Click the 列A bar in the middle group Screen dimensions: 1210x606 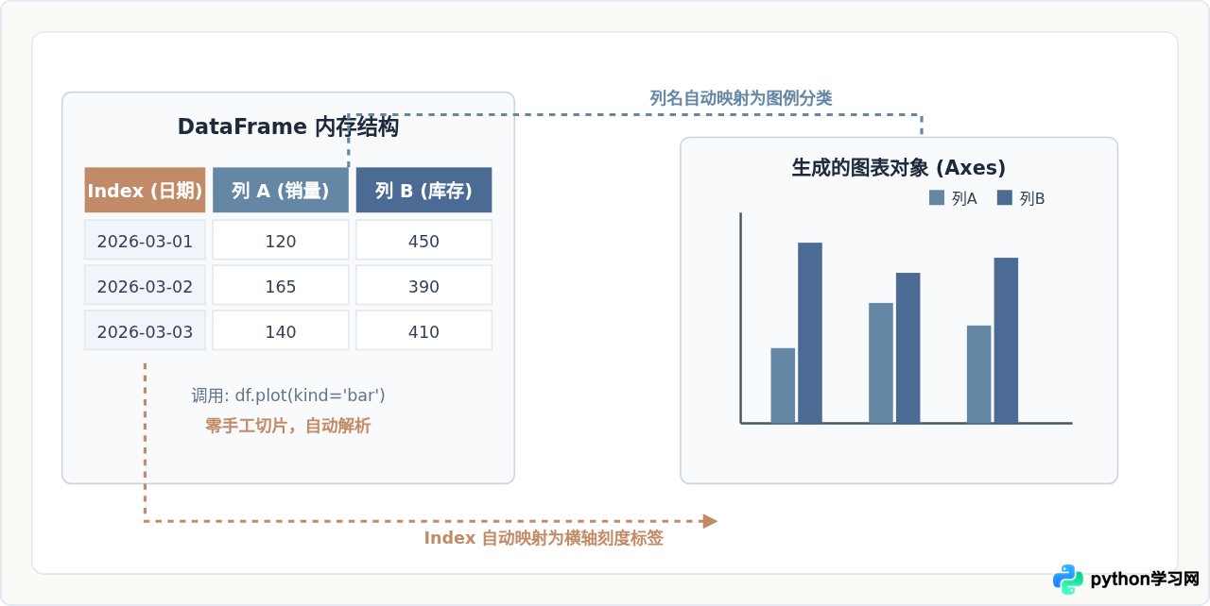[881, 362]
